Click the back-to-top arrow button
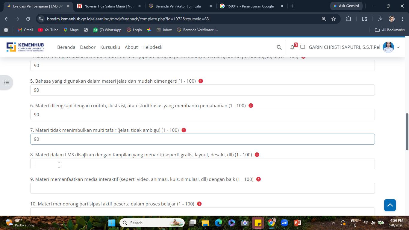 390,205
